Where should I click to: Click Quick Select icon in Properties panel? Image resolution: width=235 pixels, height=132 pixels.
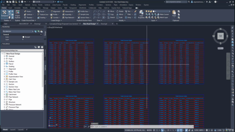coord(41,32)
